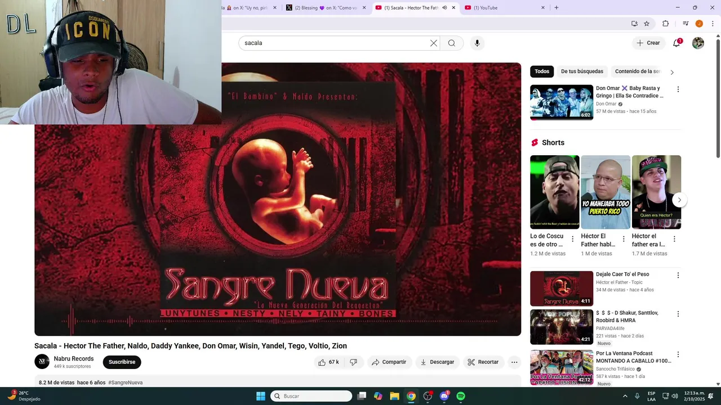Viewport: 721px width, 405px height.
Task: Show next Shorts with arrow button
Action: point(679,200)
